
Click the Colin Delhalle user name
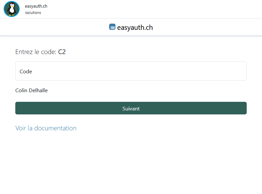pos(32,90)
